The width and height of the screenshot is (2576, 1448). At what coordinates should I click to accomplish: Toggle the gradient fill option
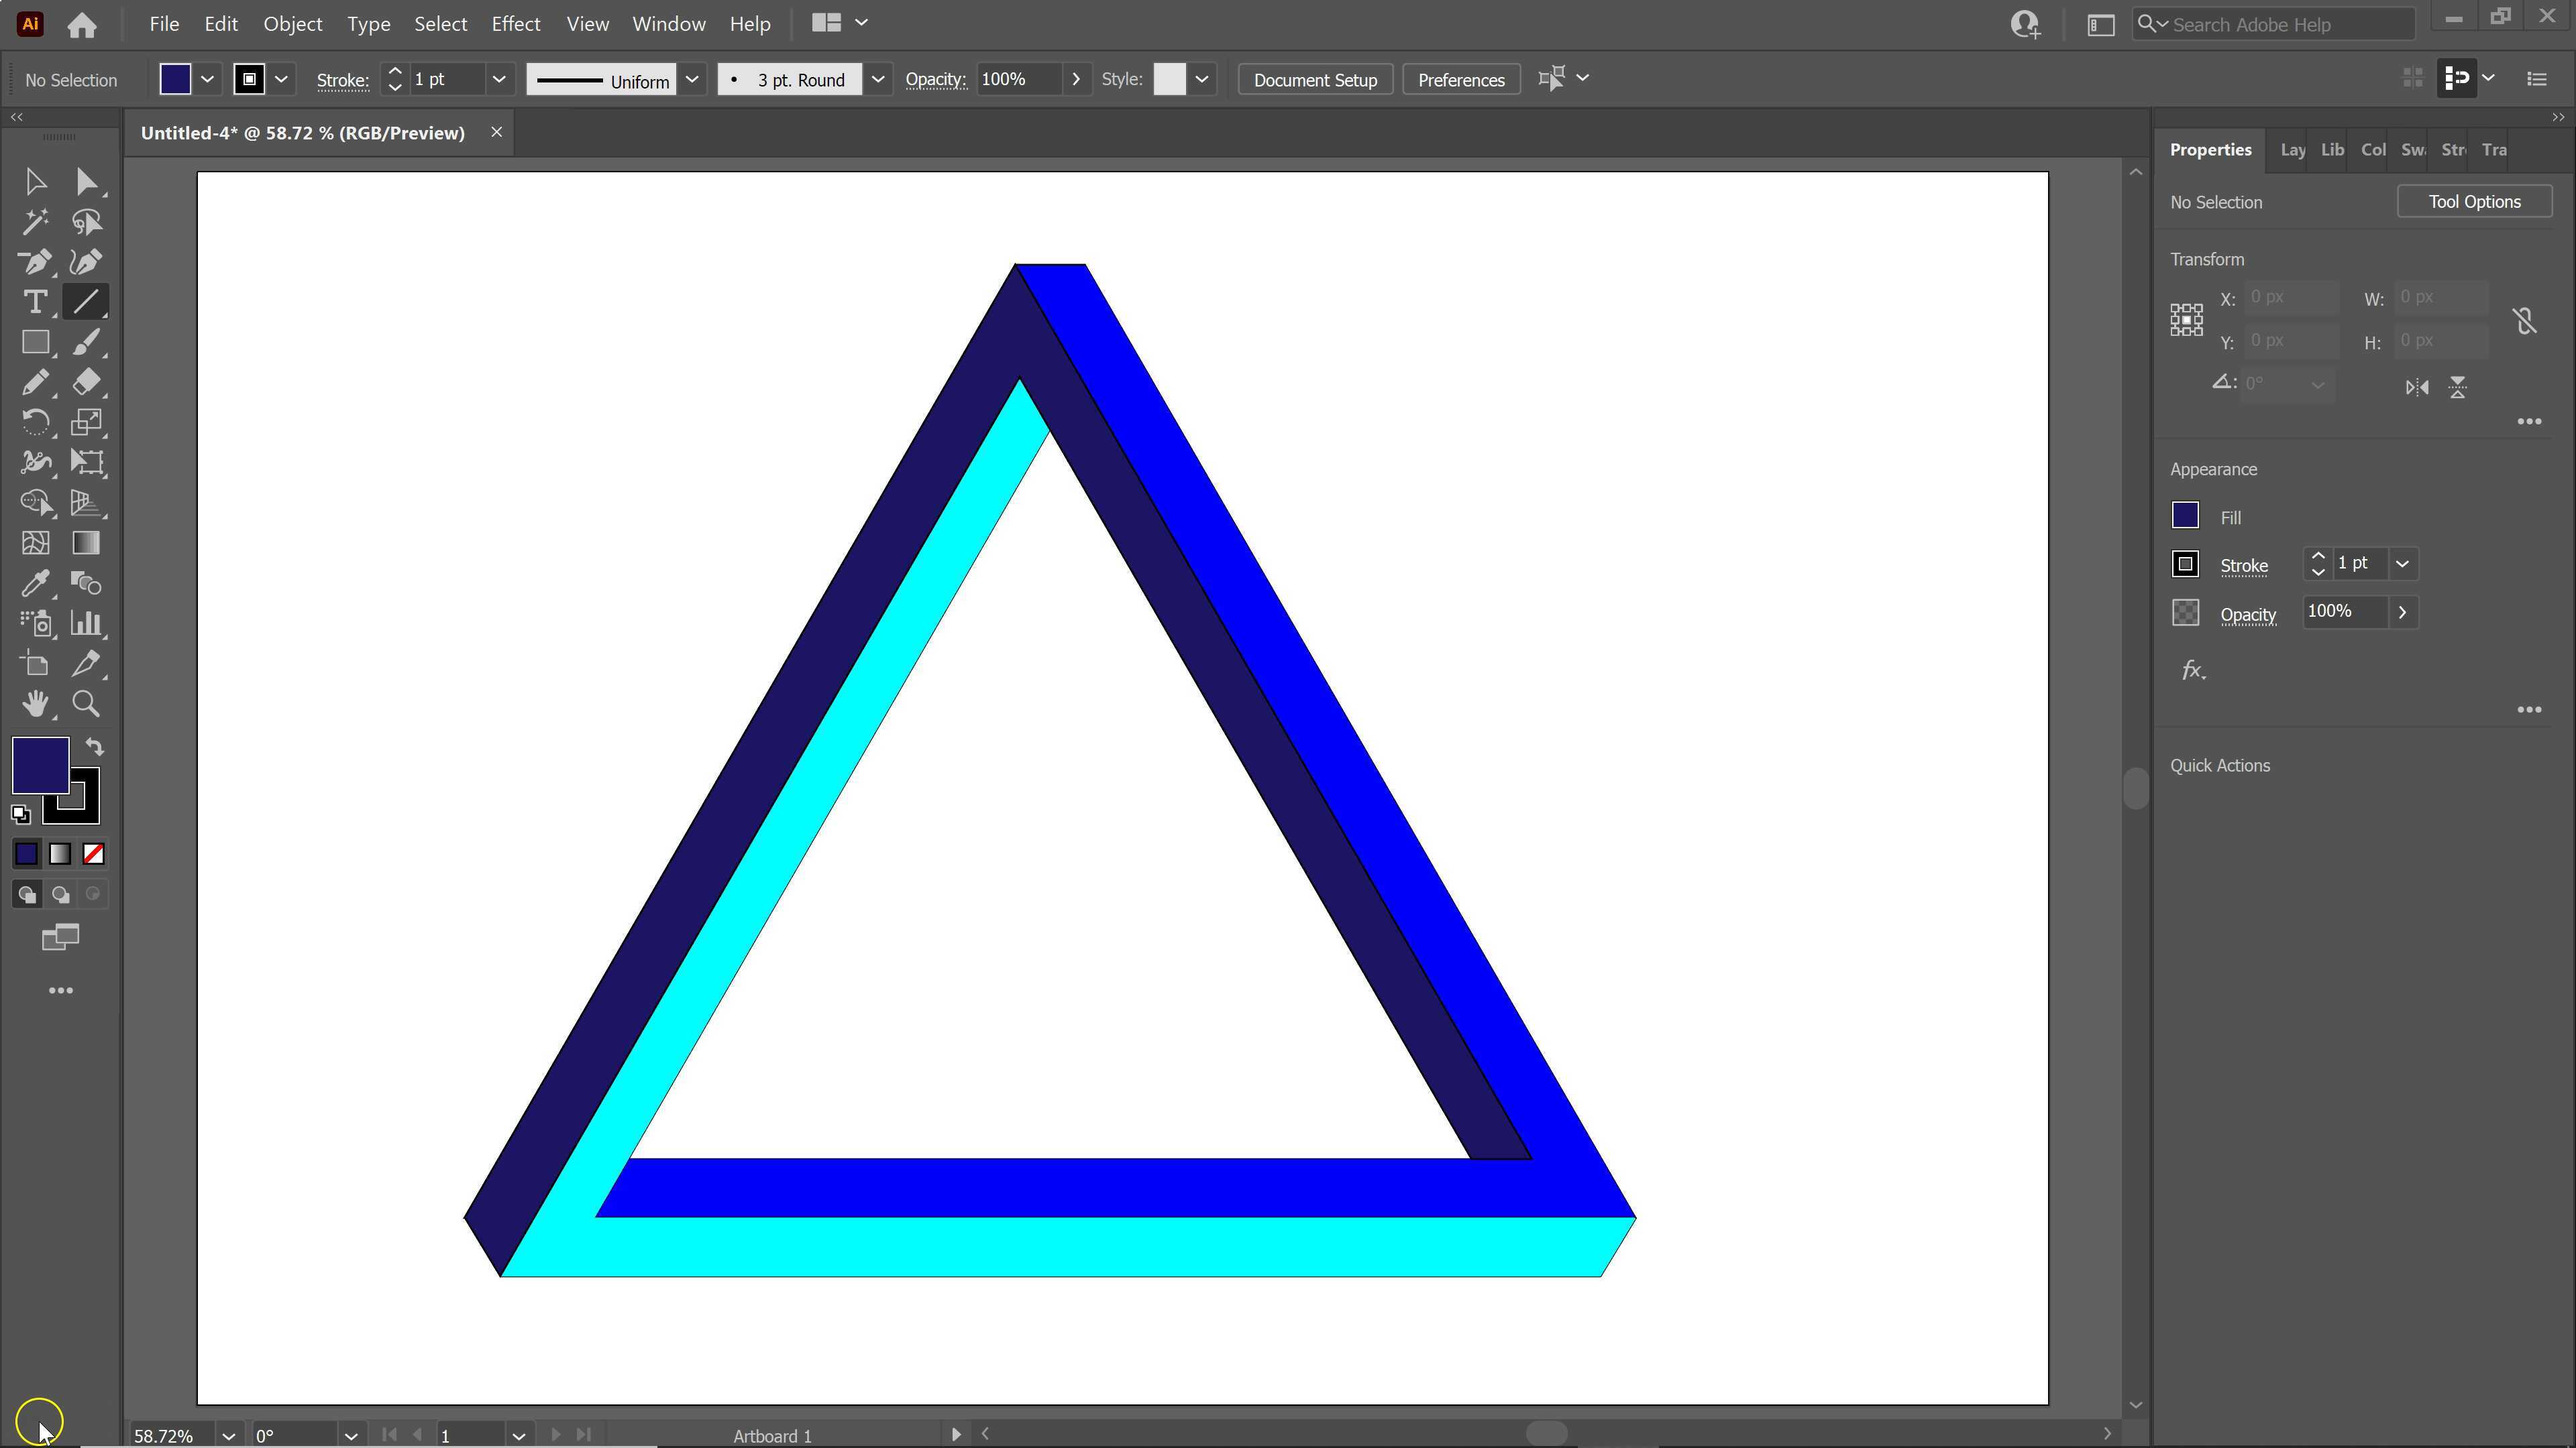60,853
